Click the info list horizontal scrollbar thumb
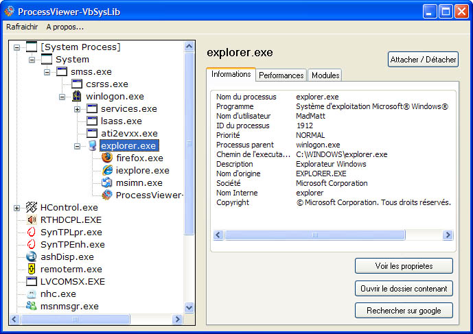This screenshot has width=473, height=334. pyautogui.click(x=314, y=235)
